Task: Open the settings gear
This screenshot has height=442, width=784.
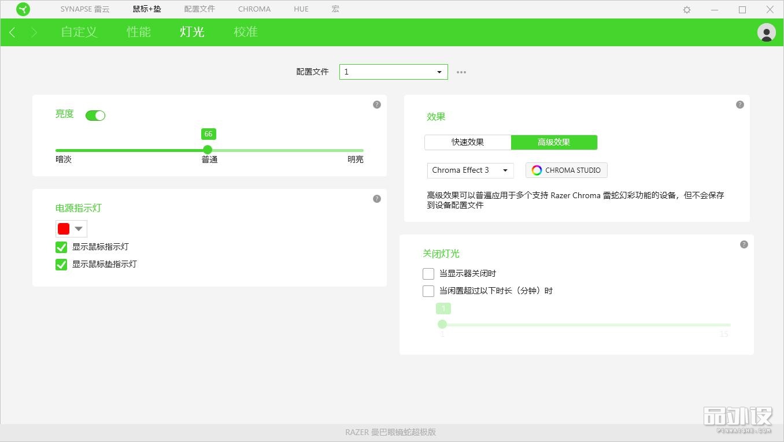Action: pyautogui.click(x=686, y=9)
